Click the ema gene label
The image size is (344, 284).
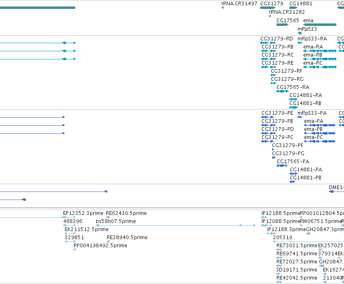point(308,21)
